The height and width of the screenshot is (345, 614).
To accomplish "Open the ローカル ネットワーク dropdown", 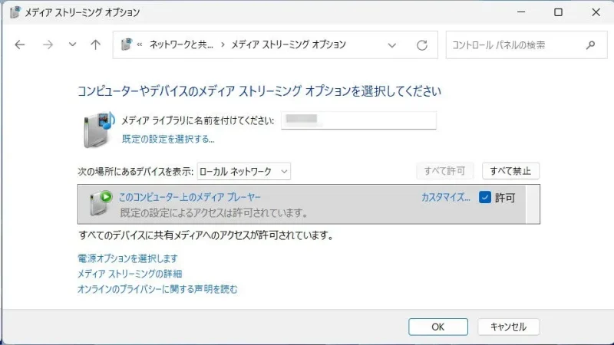I will [243, 171].
